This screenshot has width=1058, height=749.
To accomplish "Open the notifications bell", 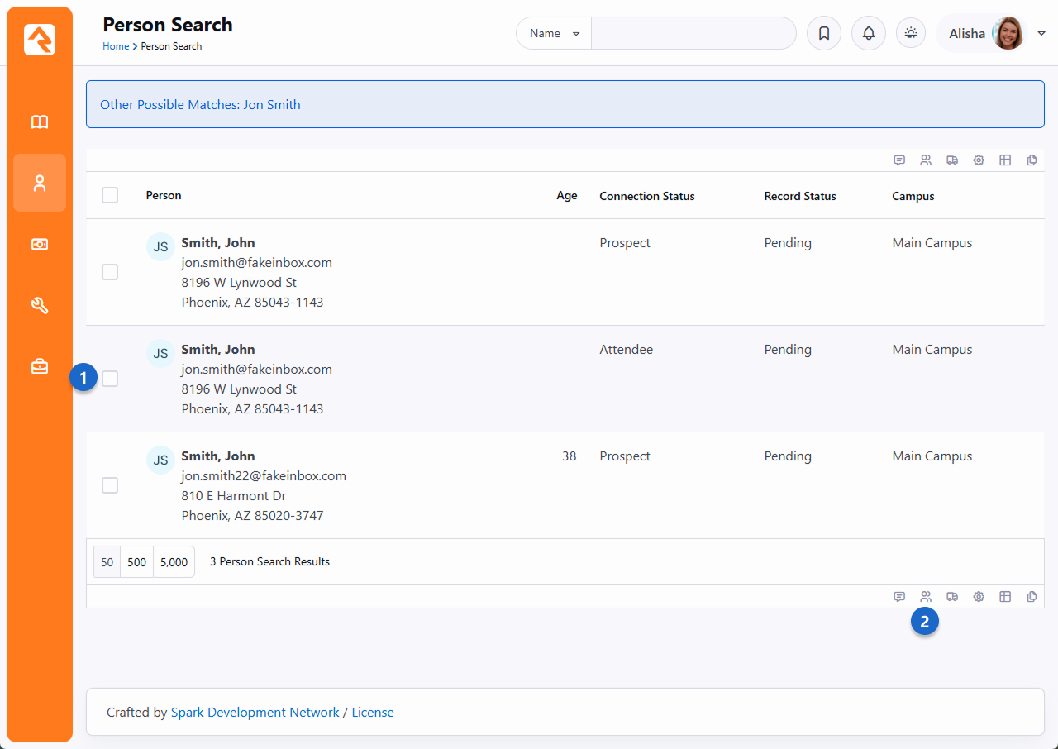I will [869, 34].
